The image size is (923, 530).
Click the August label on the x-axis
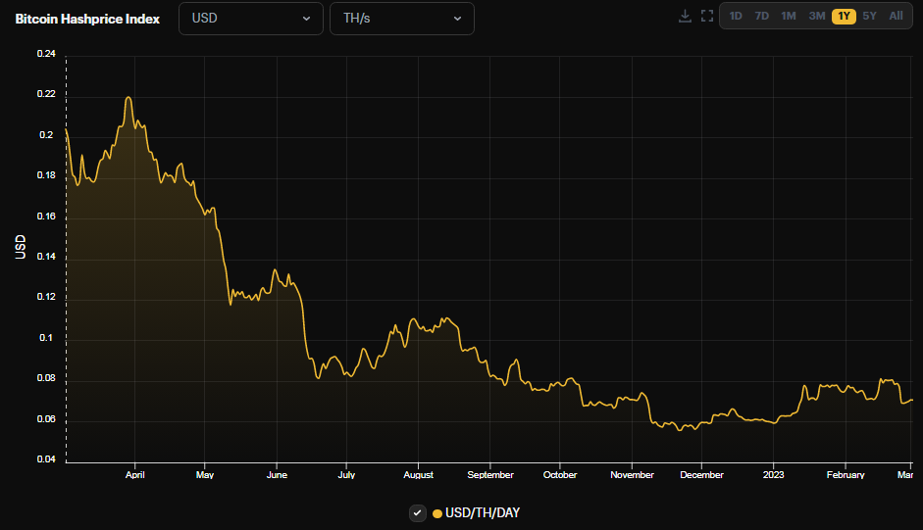pos(419,475)
